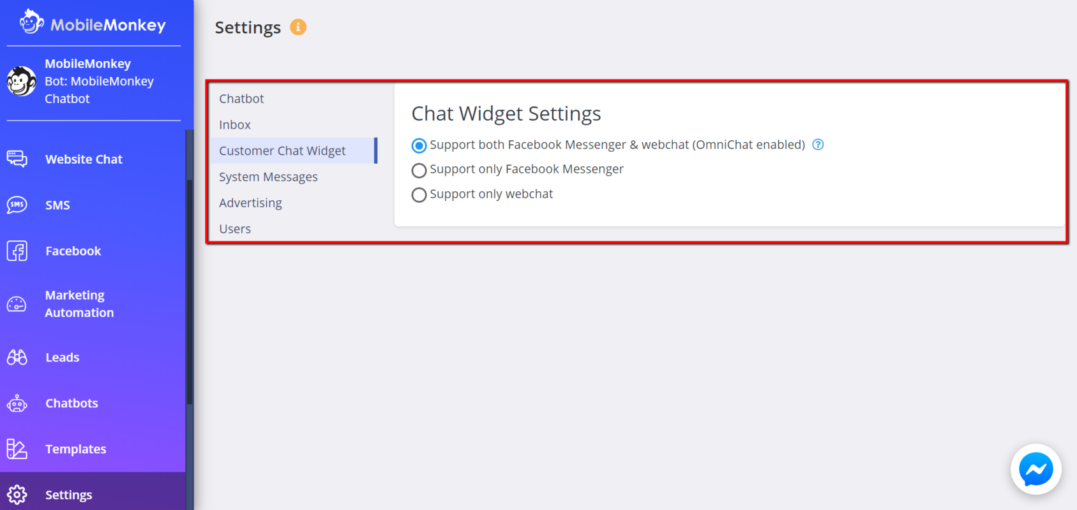
Task: Click the OmniChat help question mark
Action: pyautogui.click(x=818, y=145)
